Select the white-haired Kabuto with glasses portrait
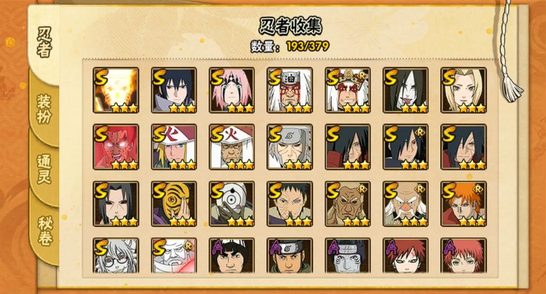Viewport: 546px width, 294px height. pyautogui.click(x=116, y=256)
